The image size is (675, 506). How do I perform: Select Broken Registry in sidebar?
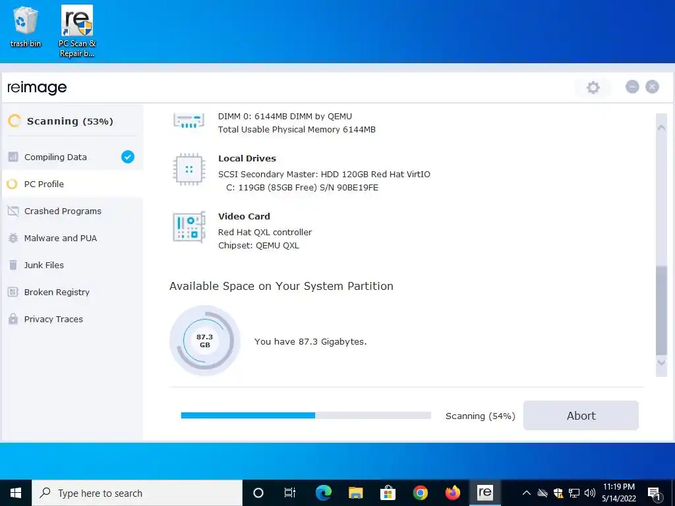73,292
